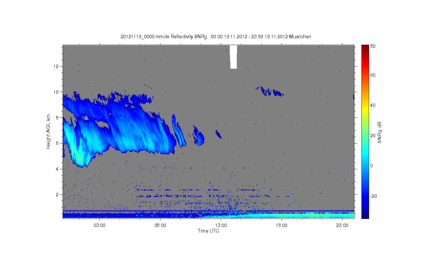Screen dimensions: 439x263
Task: Click the '03:00' time tick label
Action: (100, 226)
